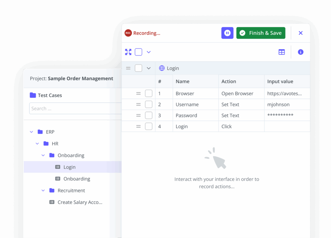Toggle the select-all checkbox in the toolbar
The width and height of the screenshot is (331, 238).
click(x=138, y=52)
